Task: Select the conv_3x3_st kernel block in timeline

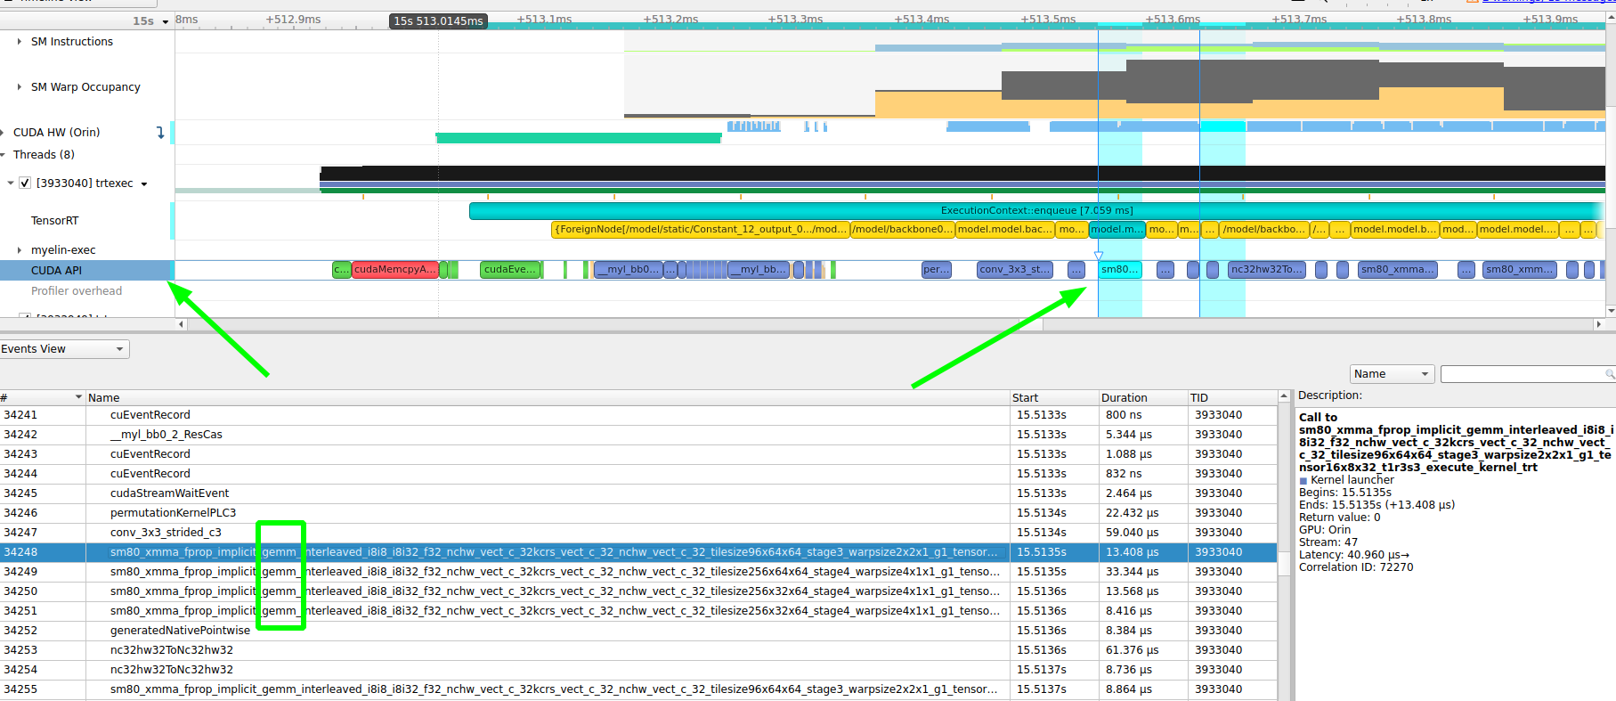Action: coord(1014,270)
